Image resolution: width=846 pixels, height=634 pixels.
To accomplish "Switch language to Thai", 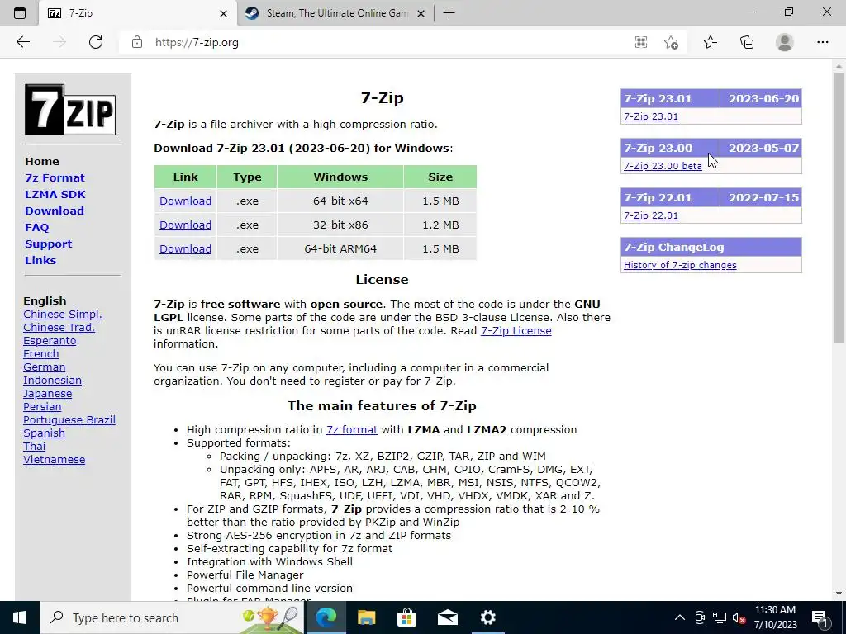I will 35,447.
